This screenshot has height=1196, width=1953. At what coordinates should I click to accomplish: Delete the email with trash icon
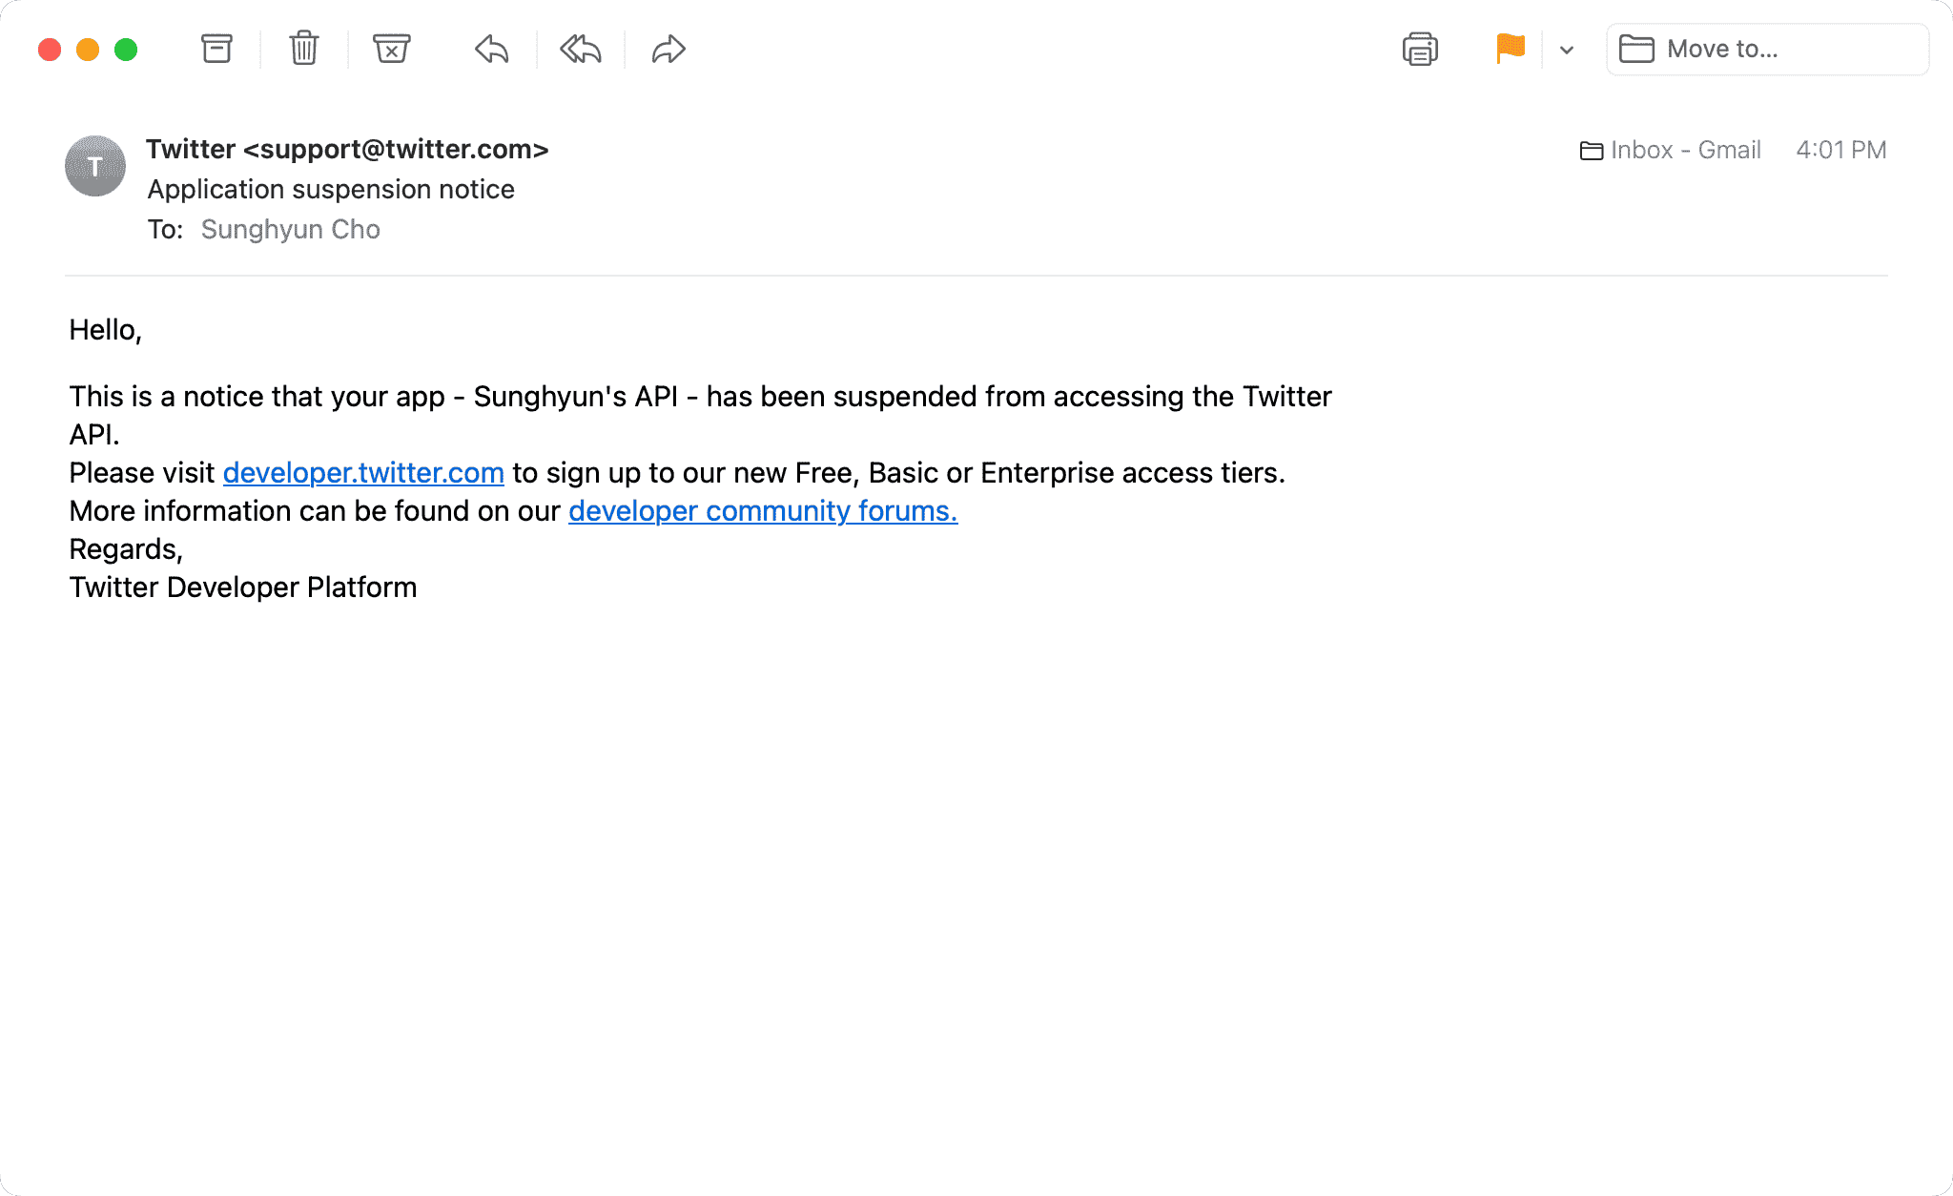point(304,49)
